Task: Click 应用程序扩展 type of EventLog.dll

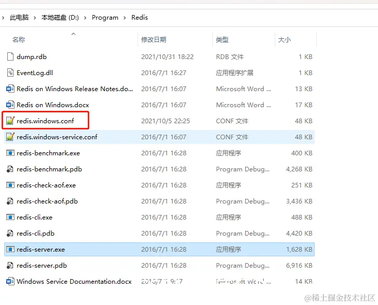Action: (x=235, y=73)
